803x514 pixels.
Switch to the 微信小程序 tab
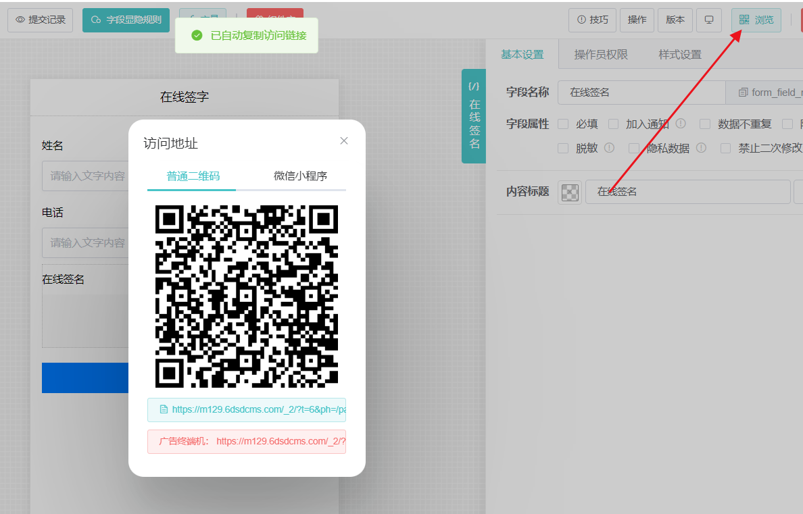tap(300, 176)
